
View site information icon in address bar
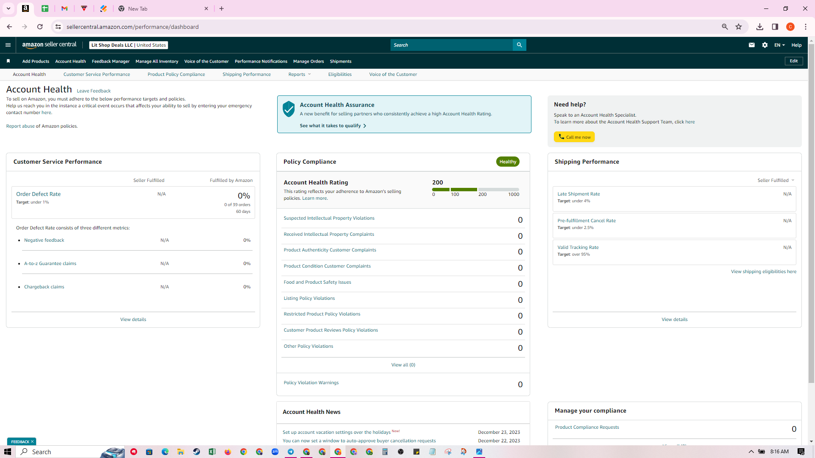[58, 27]
